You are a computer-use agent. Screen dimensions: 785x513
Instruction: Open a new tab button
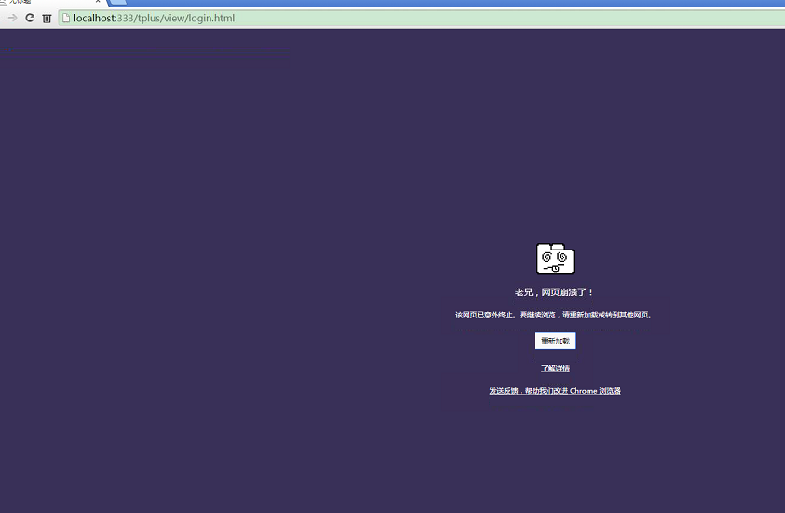pyautogui.click(x=117, y=2)
